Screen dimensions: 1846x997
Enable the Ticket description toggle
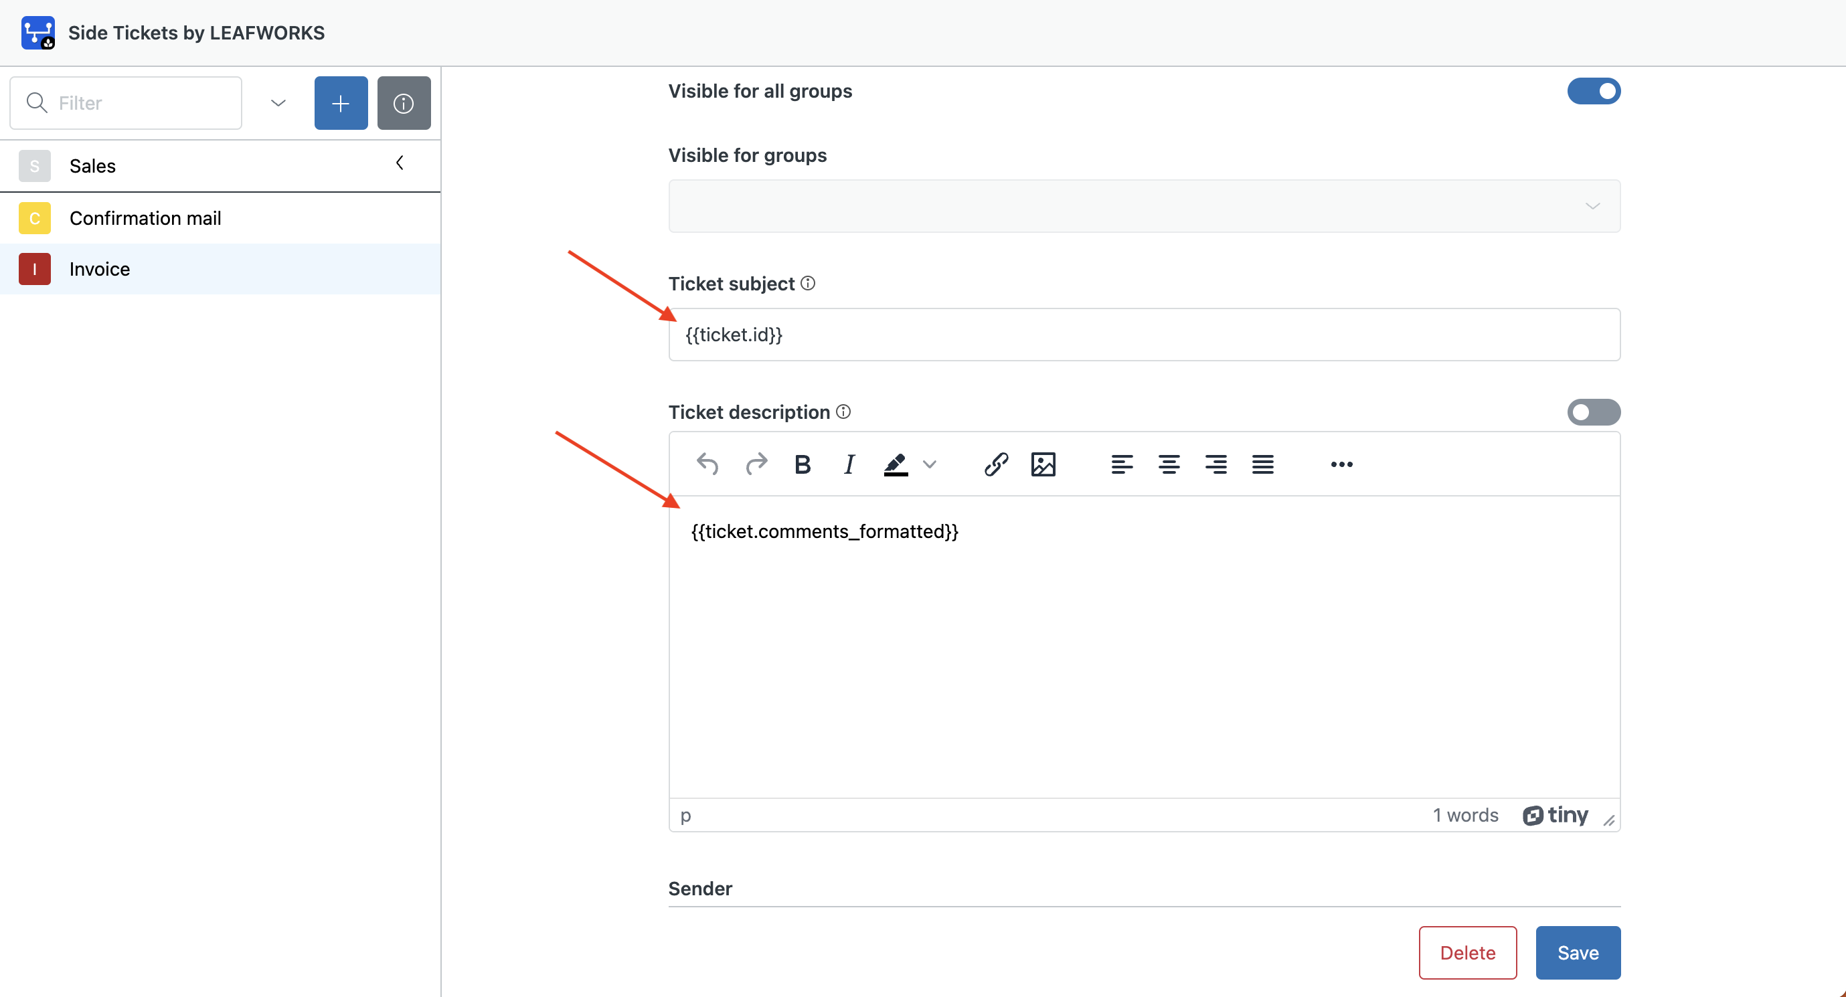click(1594, 412)
